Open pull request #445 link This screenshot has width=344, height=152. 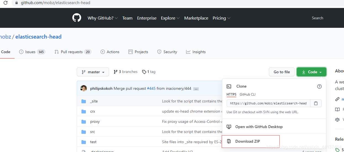pyautogui.click(x=151, y=88)
